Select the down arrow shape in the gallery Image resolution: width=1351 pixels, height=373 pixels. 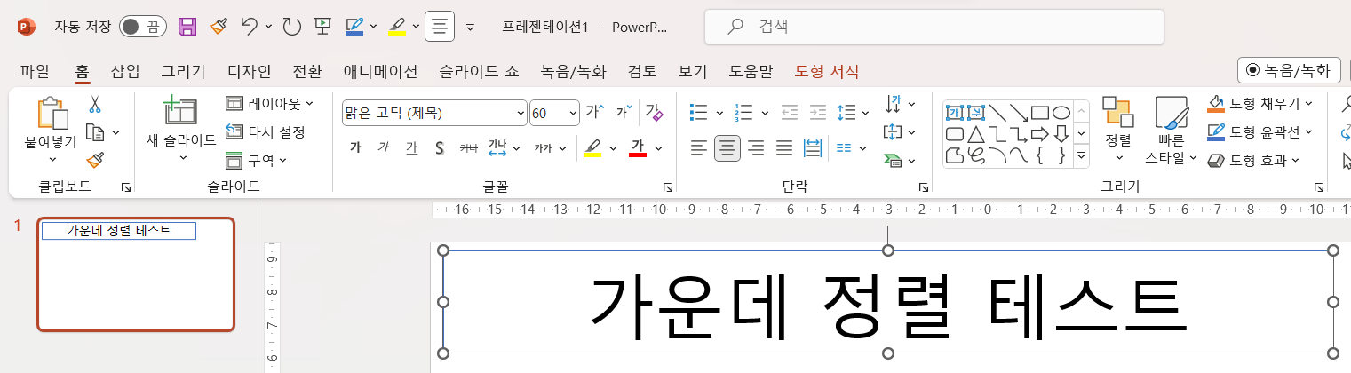coord(1061,134)
